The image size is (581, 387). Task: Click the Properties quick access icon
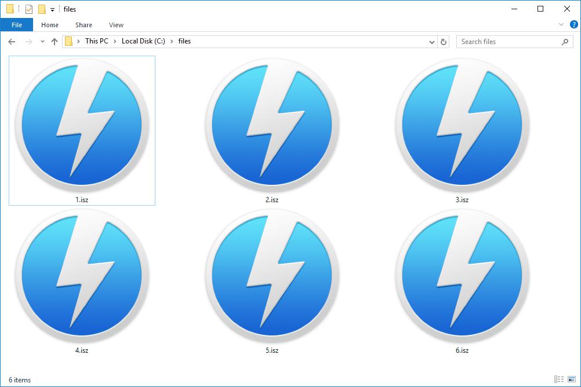tap(28, 9)
